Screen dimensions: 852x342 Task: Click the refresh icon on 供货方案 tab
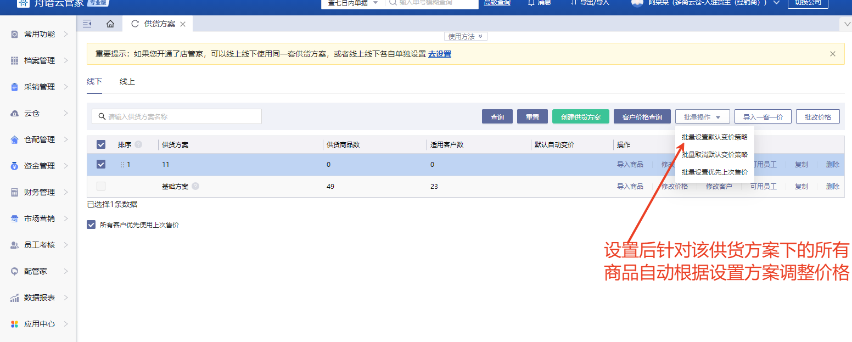[135, 24]
